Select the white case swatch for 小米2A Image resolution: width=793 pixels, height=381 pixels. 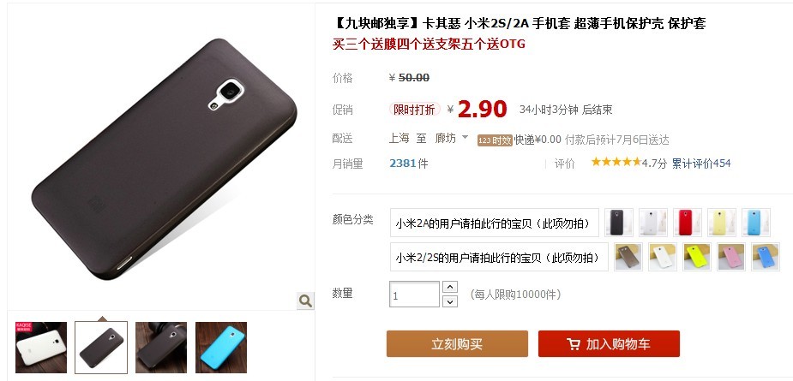click(653, 223)
